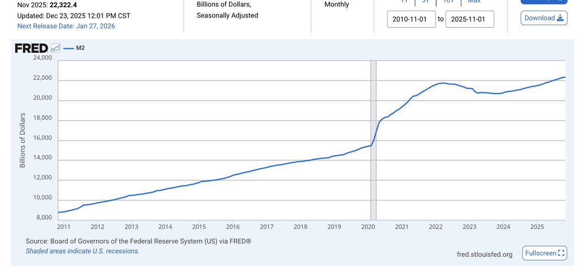Click the 2020 x-axis label

click(x=368, y=226)
